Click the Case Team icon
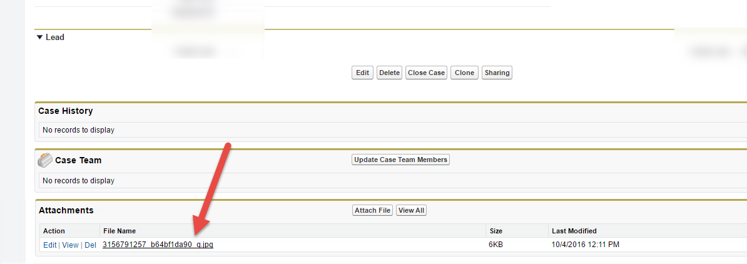 click(45, 160)
